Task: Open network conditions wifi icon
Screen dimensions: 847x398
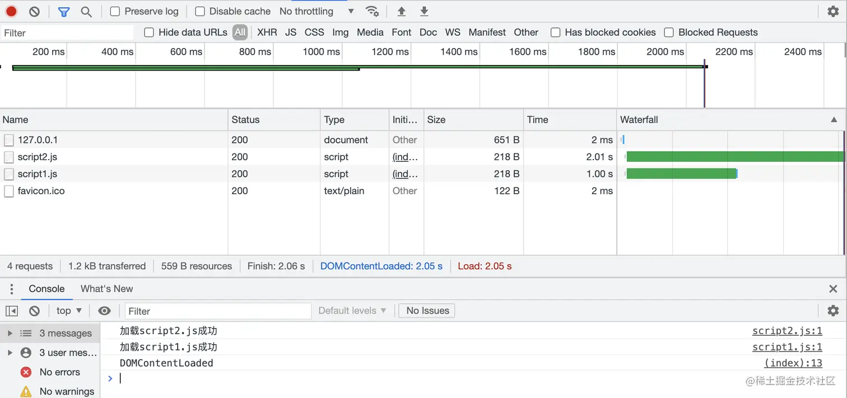Action: [371, 11]
